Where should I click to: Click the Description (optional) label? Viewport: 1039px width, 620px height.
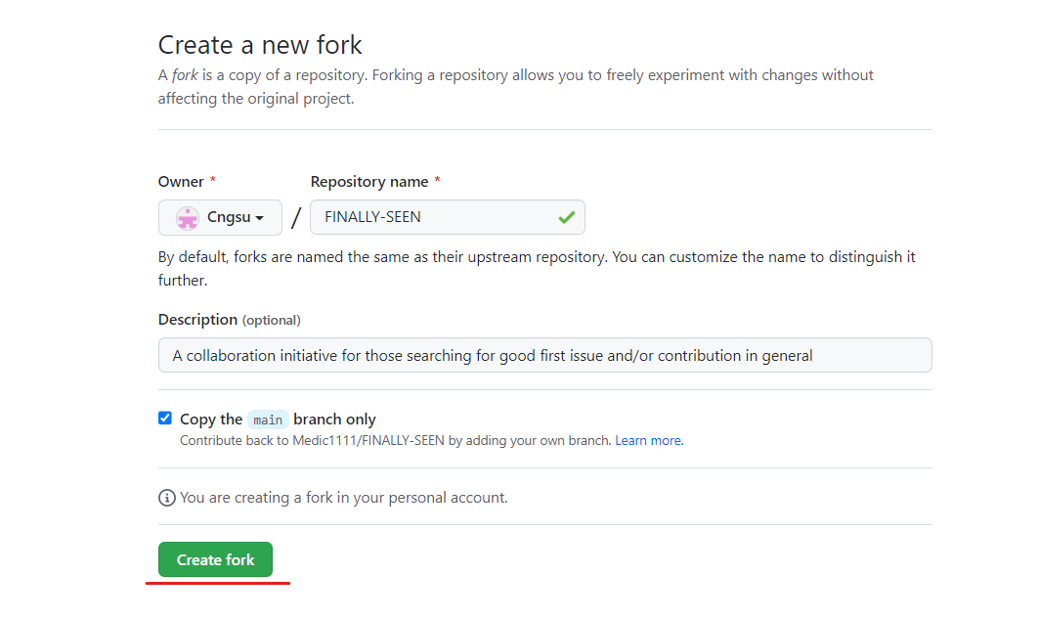[229, 320]
